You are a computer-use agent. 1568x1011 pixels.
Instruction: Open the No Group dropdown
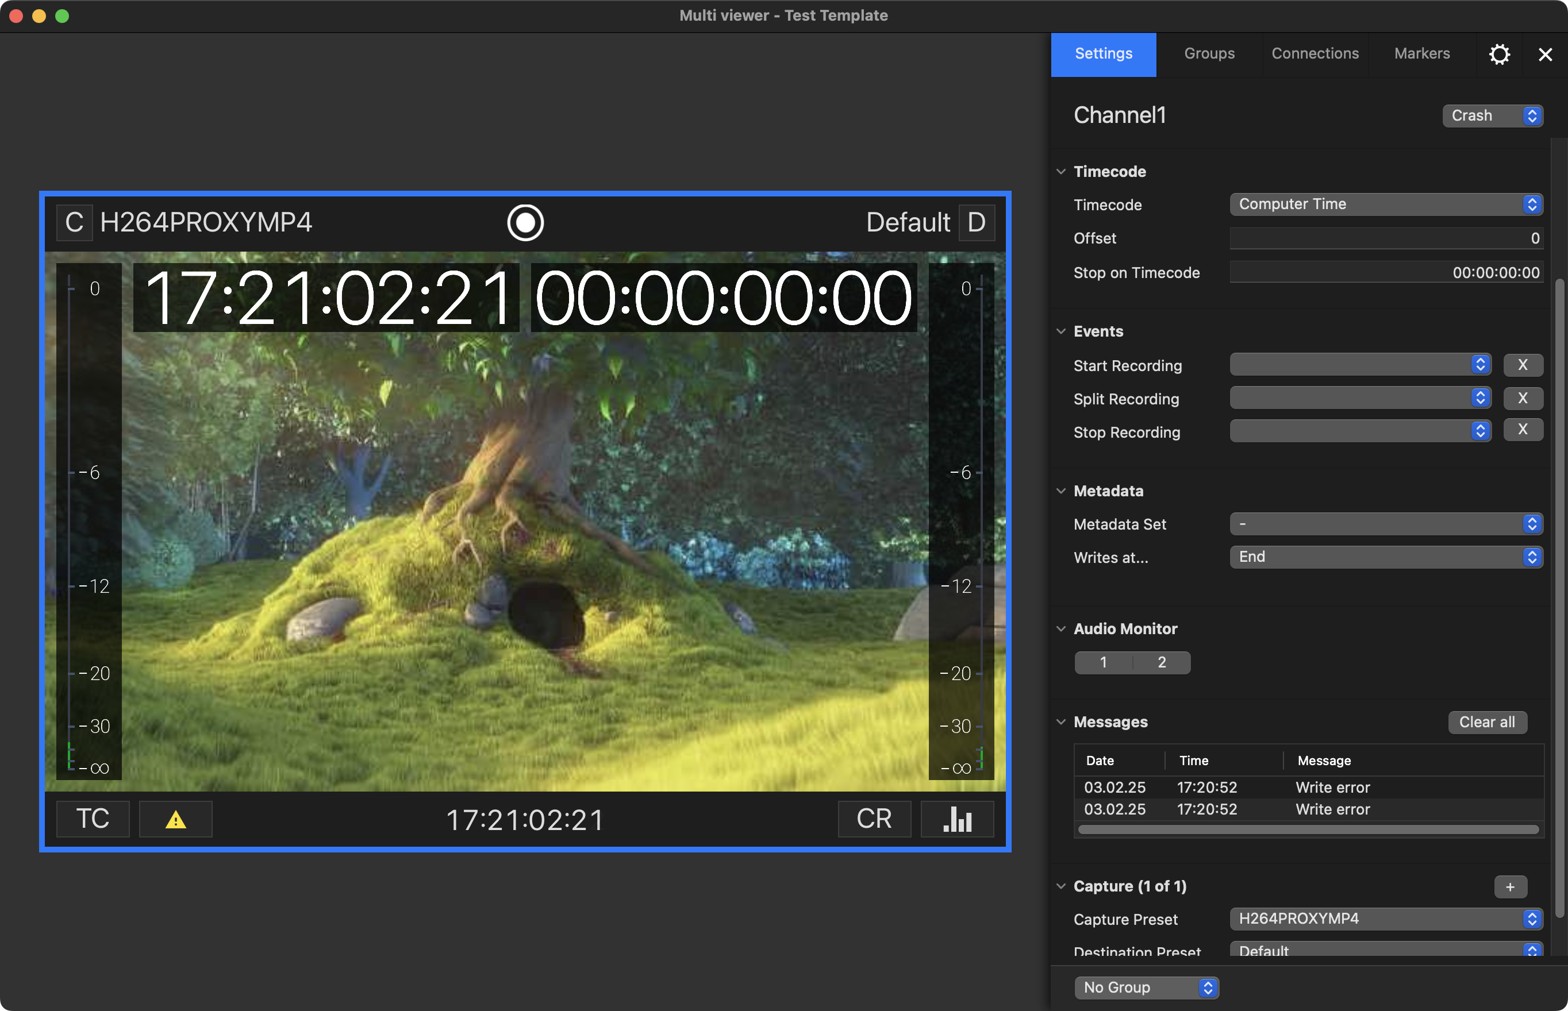1146,987
